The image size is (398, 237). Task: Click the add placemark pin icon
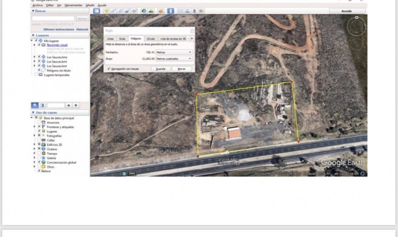point(107,11)
